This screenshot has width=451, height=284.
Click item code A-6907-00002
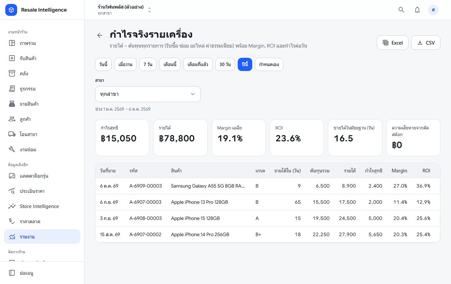pos(146,234)
